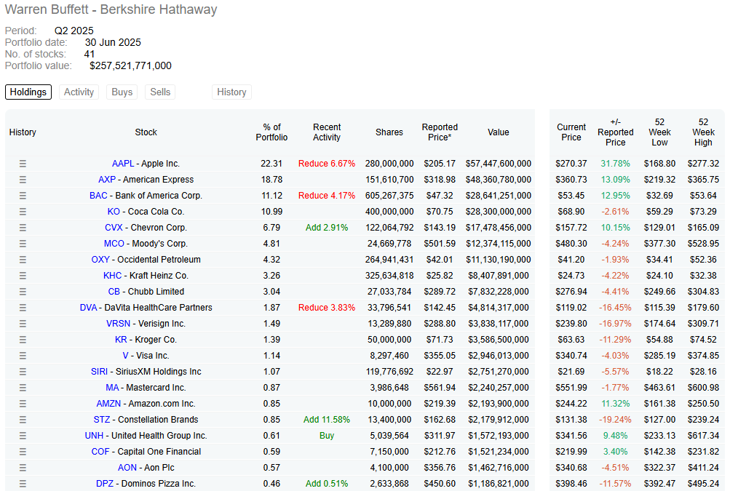
Task: Open the Chevron Corp. history icon
Action: (23, 228)
